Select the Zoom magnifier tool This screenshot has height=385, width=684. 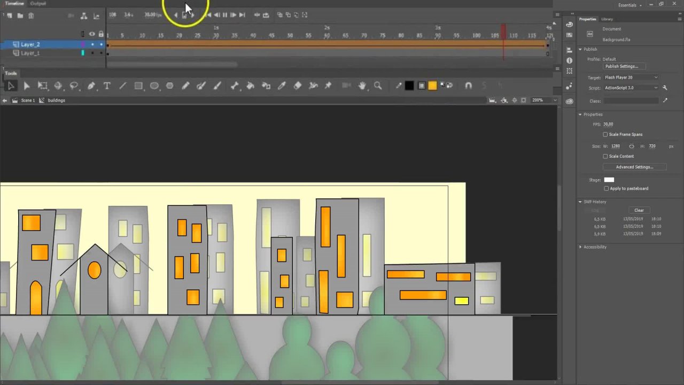[378, 86]
